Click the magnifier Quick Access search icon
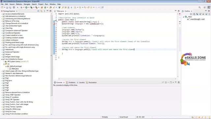Viewport: 211px width, 119px height. (200, 8)
